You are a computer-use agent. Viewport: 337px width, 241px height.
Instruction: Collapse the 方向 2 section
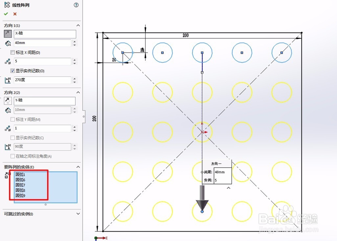tap(78, 92)
